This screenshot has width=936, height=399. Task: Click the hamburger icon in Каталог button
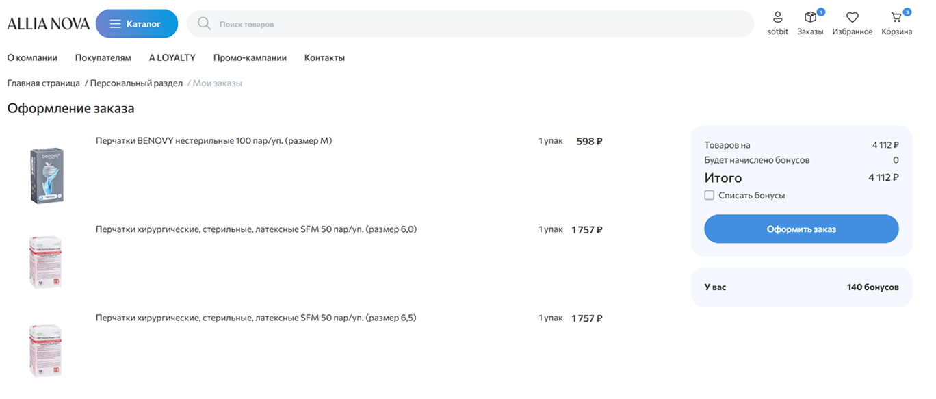[116, 24]
